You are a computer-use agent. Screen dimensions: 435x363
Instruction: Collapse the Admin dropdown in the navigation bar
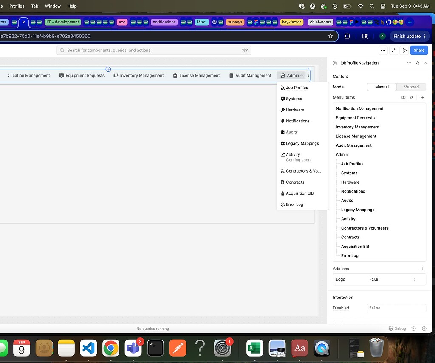pos(291,75)
